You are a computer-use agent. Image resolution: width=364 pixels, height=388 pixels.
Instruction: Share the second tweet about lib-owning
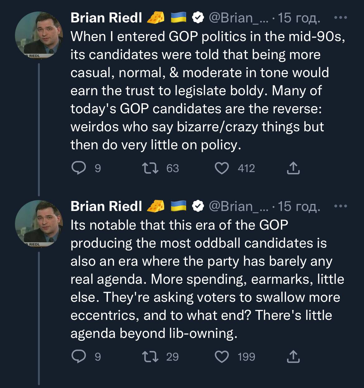pos(293,357)
